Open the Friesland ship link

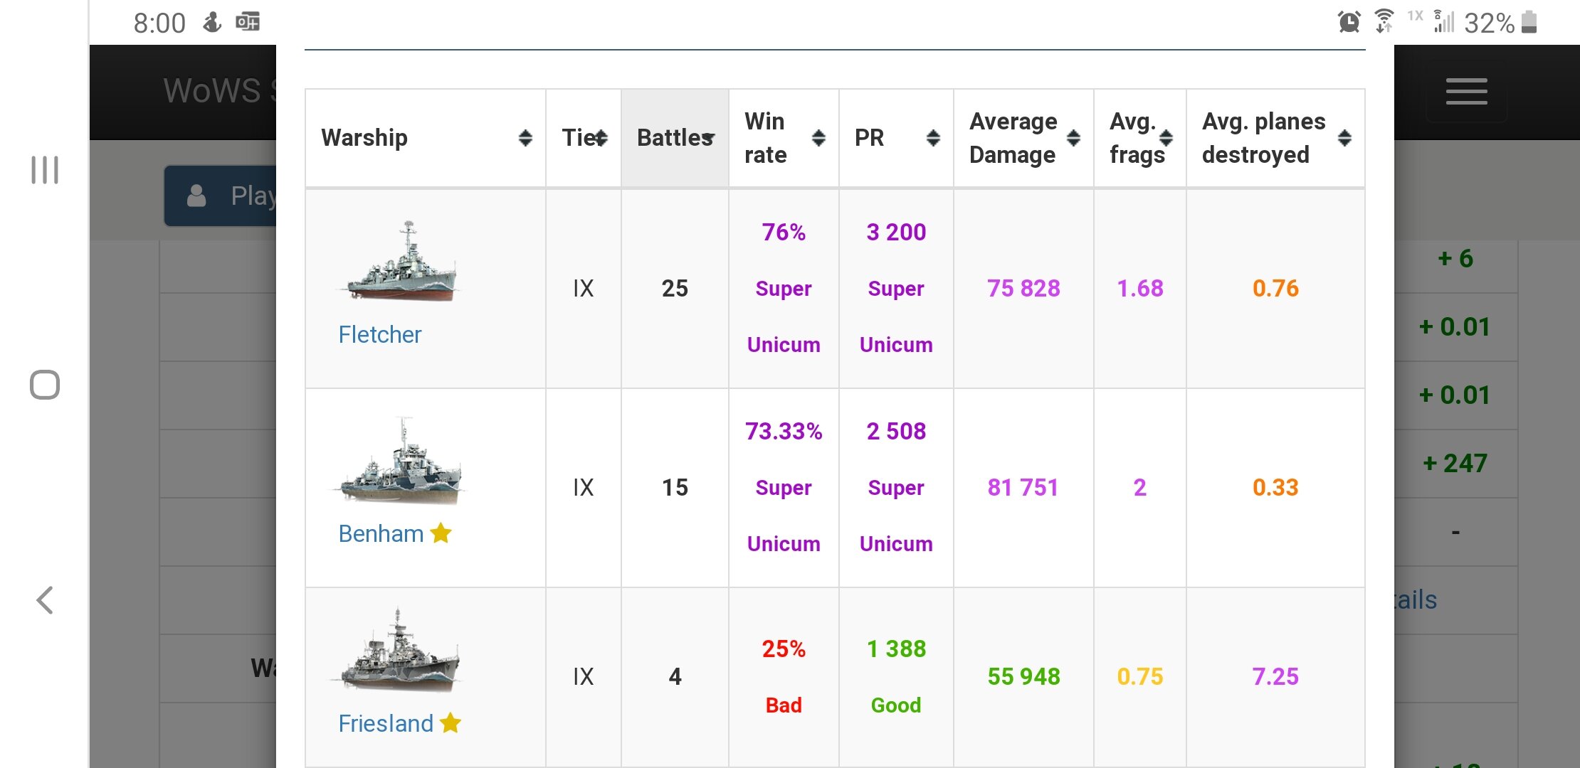tap(385, 723)
